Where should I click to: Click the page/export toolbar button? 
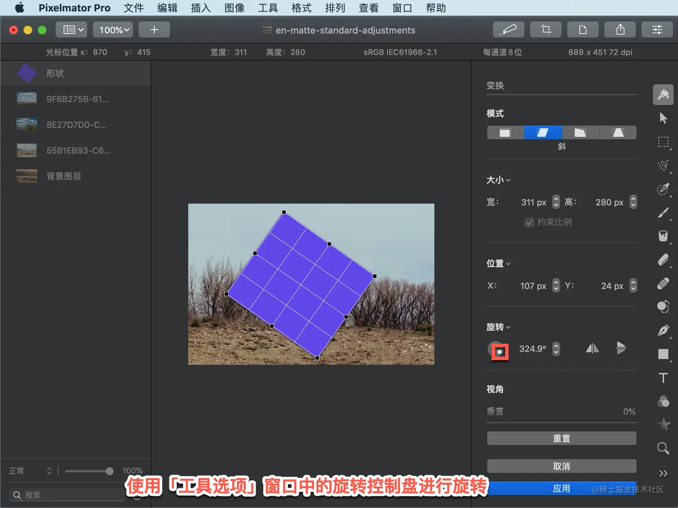coord(583,30)
